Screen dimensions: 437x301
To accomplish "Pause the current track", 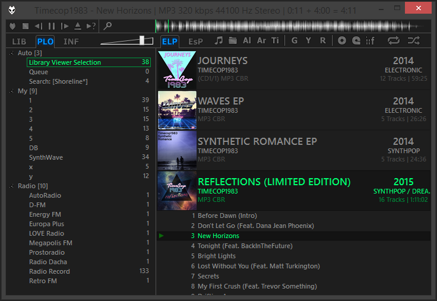I will click(52, 26).
